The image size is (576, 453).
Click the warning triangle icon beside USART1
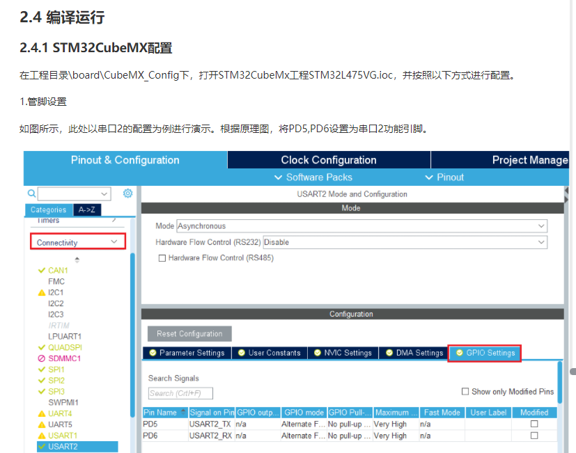pyautogui.click(x=42, y=436)
